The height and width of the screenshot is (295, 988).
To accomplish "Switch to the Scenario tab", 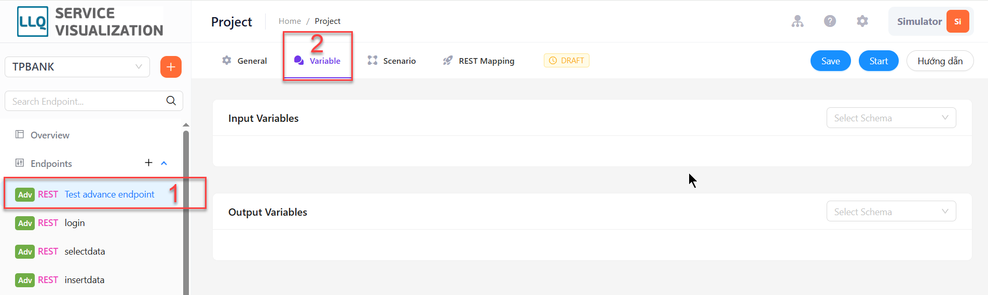I will [x=392, y=61].
